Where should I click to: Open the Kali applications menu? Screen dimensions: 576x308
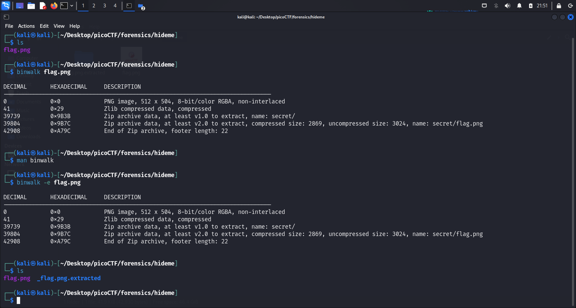6,6
